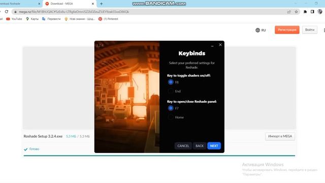Image resolution: width=325 pixels, height=183 pixels.
Task: Bookmark this page with star icon
Action: pos(296,12)
